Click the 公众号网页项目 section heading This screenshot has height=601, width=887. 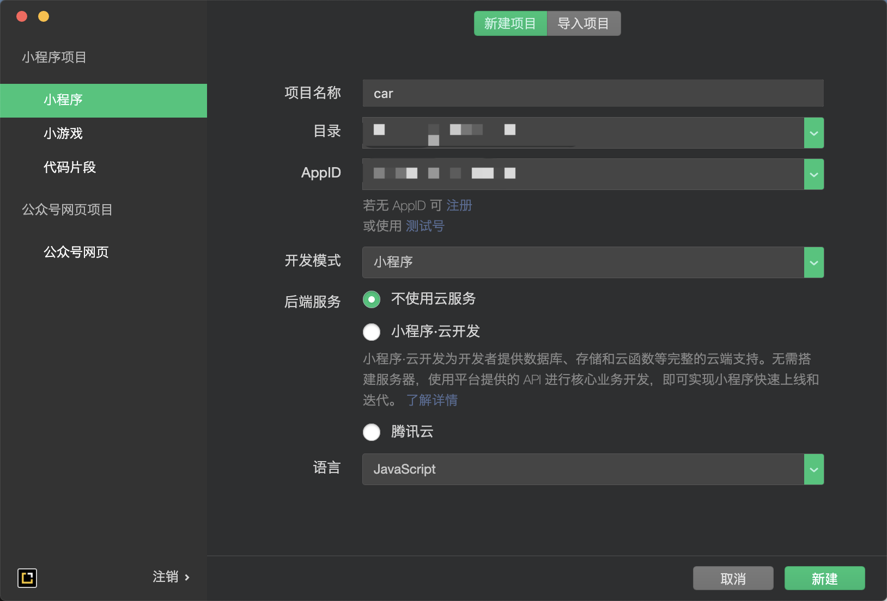coord(67,210)
